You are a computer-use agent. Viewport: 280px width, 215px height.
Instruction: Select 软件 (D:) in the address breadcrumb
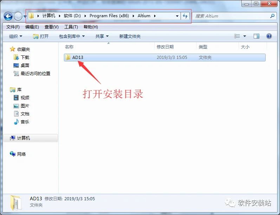tap(72, 16)
